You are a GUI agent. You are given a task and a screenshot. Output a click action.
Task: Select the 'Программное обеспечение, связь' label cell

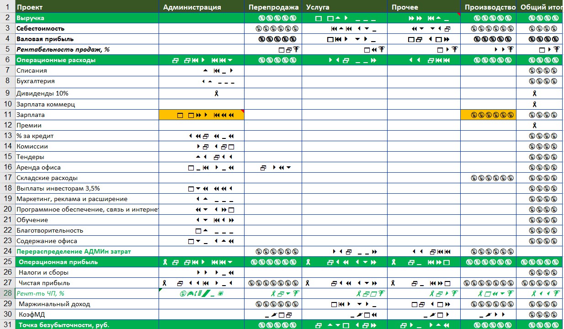click(x=87, y=209)
